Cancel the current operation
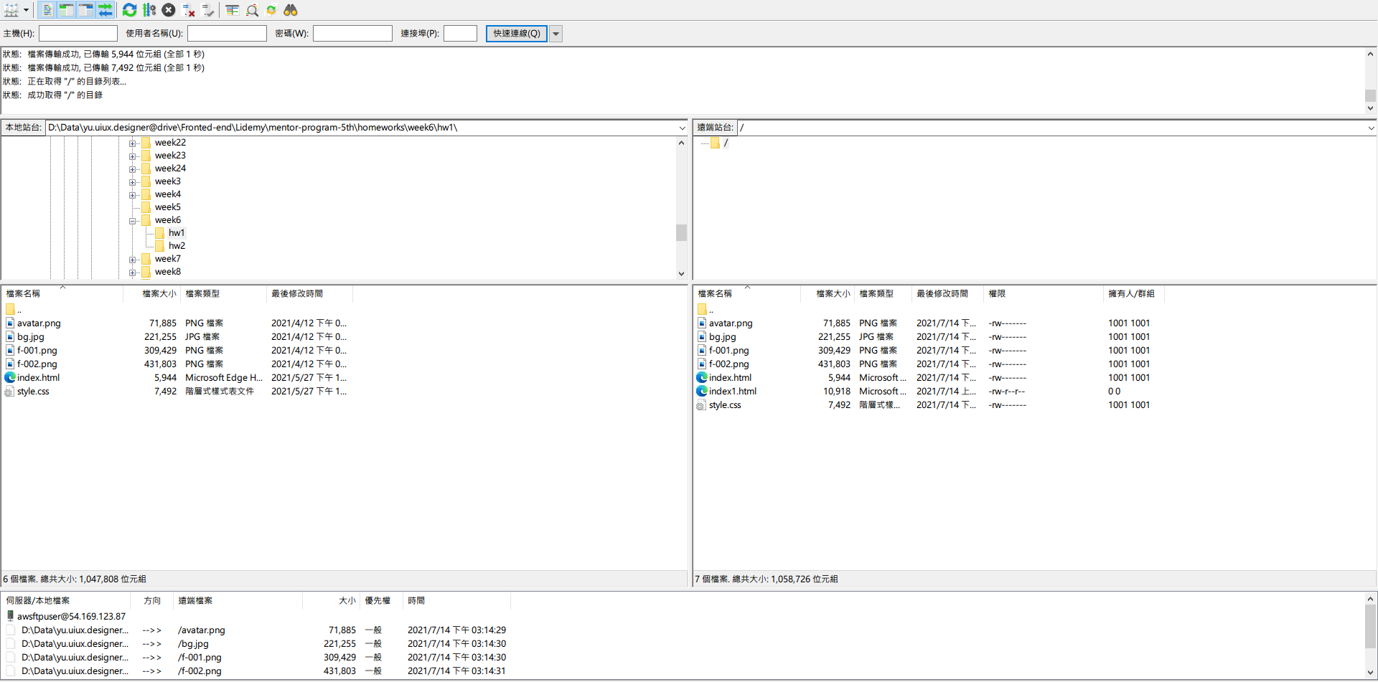 click(169, 10)
